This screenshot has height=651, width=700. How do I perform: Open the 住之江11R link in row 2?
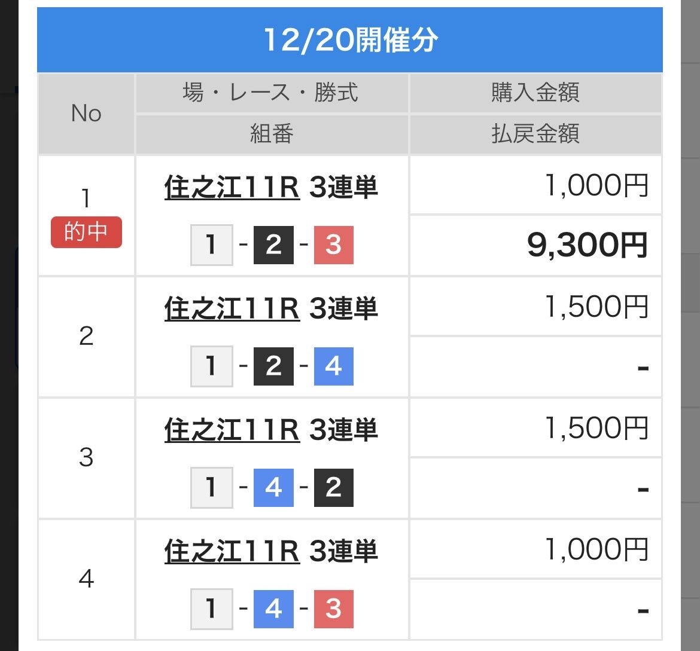232,308
